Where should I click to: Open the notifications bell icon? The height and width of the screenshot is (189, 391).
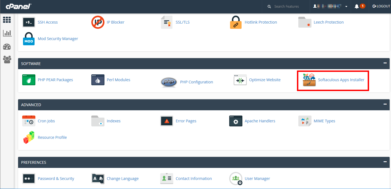click(357, 6)
